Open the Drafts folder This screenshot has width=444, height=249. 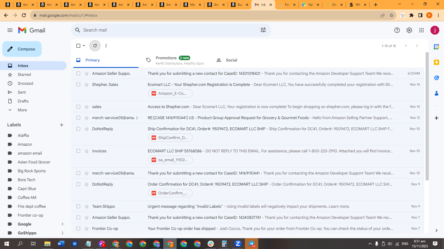click(x=33, y=101)
